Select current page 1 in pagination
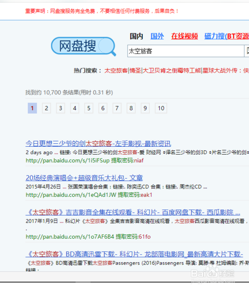This screenshot has height=290, width=249. [32, 108]
